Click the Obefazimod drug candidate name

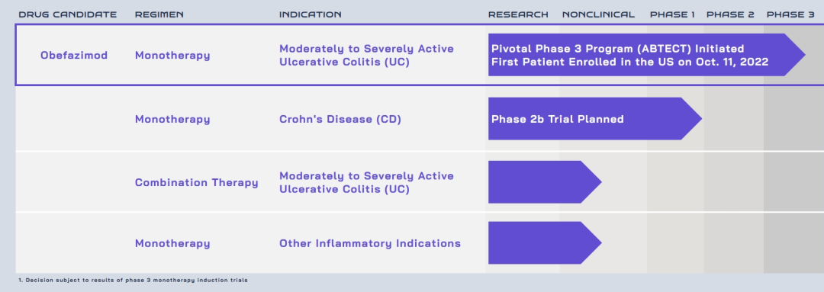pos(74,55)
